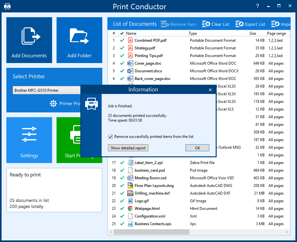Open the Brother MFC-J2310 printer dropdown
297x242 pixels.
[46, 90]
